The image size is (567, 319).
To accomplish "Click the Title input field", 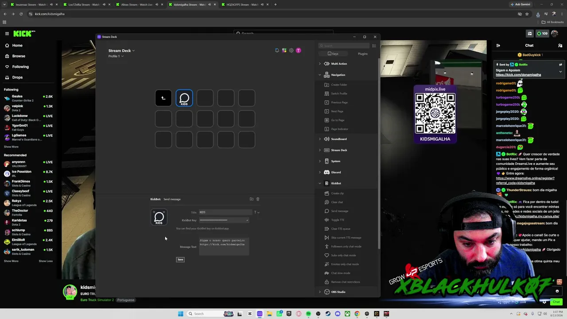I will click(x=225, y=212).
